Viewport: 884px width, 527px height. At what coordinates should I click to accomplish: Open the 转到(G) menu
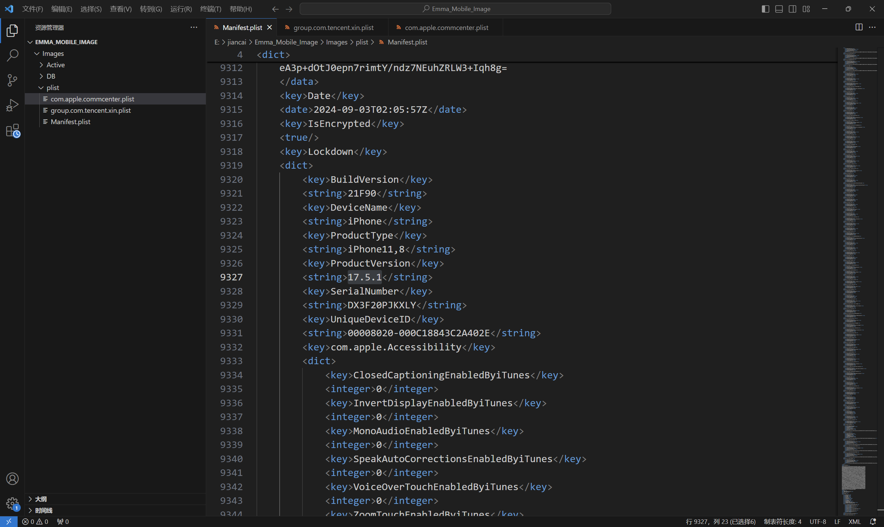(151, 9)
